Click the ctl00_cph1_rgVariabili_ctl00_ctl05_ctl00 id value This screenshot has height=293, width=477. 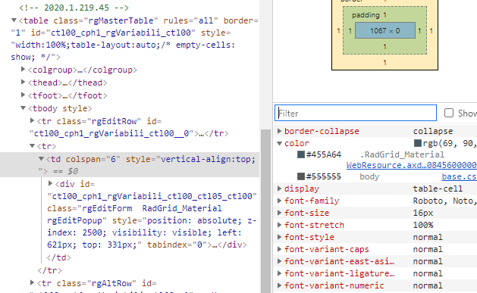152,196
